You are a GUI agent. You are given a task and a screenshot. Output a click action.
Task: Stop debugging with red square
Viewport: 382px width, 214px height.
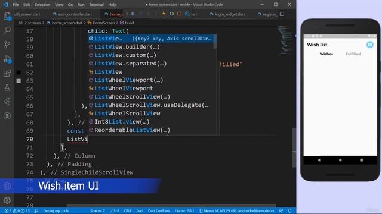179,14
